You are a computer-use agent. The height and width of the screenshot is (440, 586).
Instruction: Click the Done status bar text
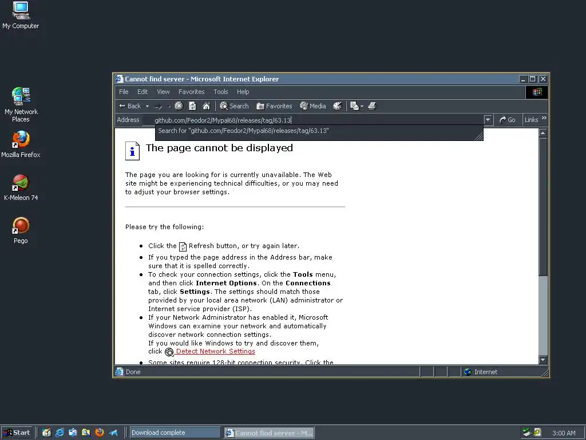tap(133, 372)
